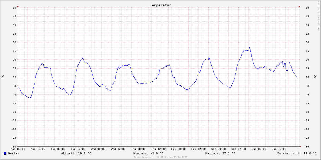Click the right y-axis '°C' unit label
This screenshot has height=160, width=321.
click(315, 77)
